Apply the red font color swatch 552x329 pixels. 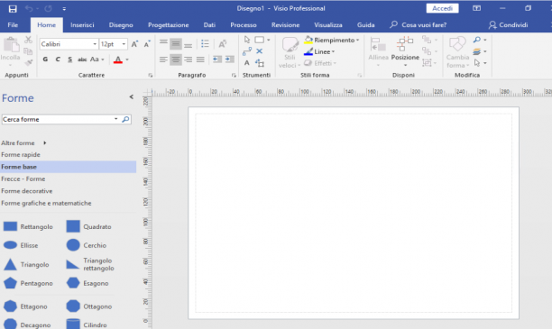[x=118, y=59]
